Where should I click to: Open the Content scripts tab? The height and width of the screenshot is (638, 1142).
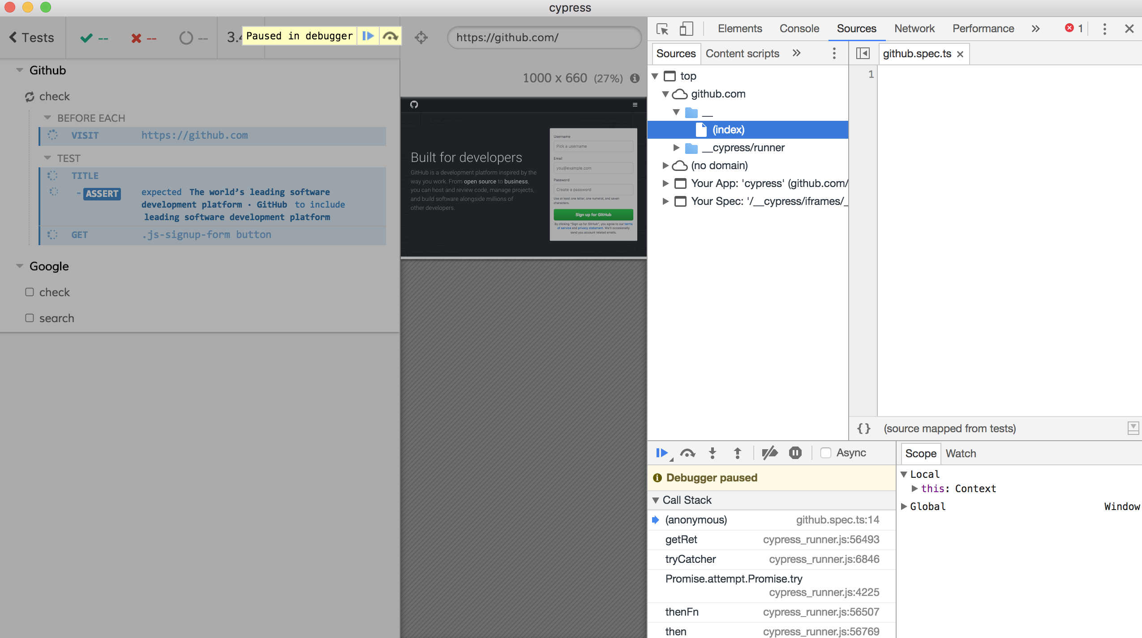pyautogui.click(x=743, y=54)
